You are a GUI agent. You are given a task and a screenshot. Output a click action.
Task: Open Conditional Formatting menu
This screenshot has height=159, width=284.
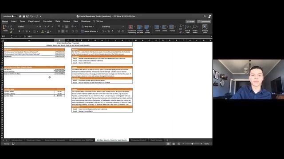tap(132, 29)
